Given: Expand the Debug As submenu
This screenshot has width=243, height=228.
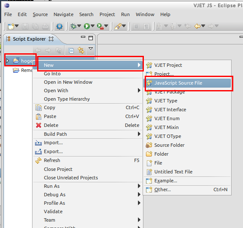Looking at the screenshot, I should tap(88, 195).
